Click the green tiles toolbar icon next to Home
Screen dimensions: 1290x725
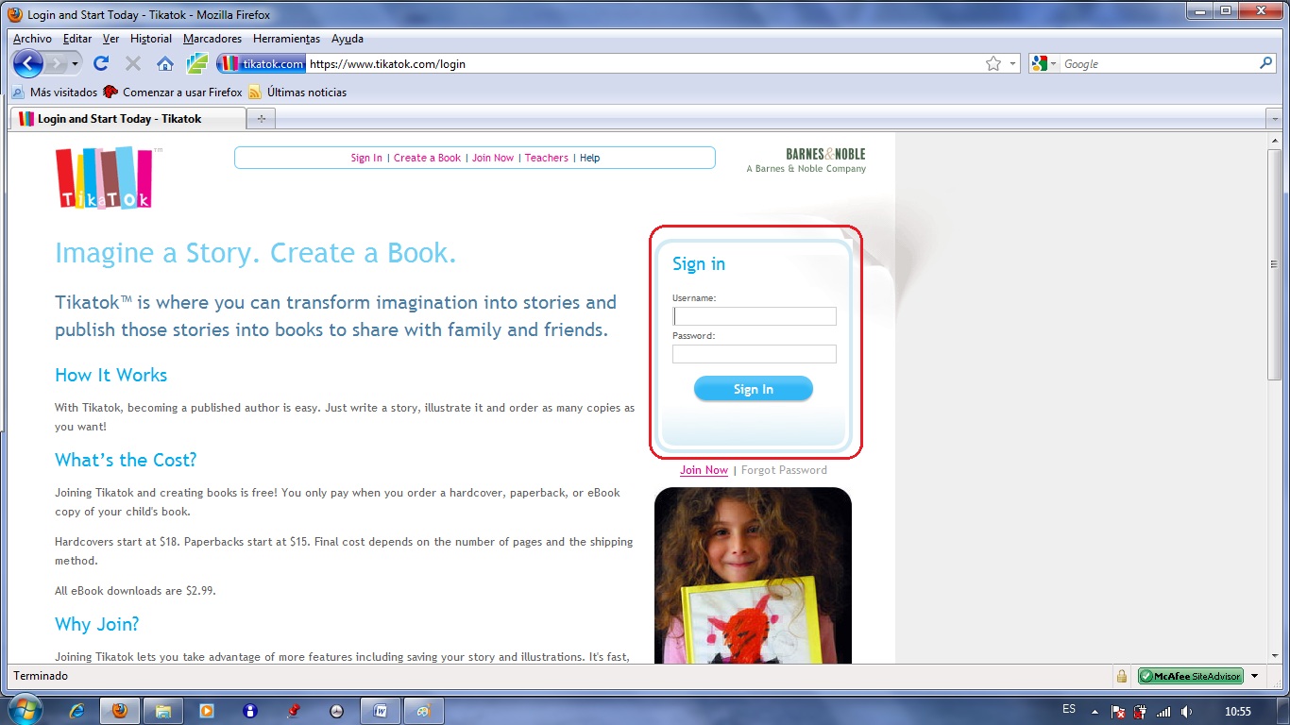(x=196, y=63)
